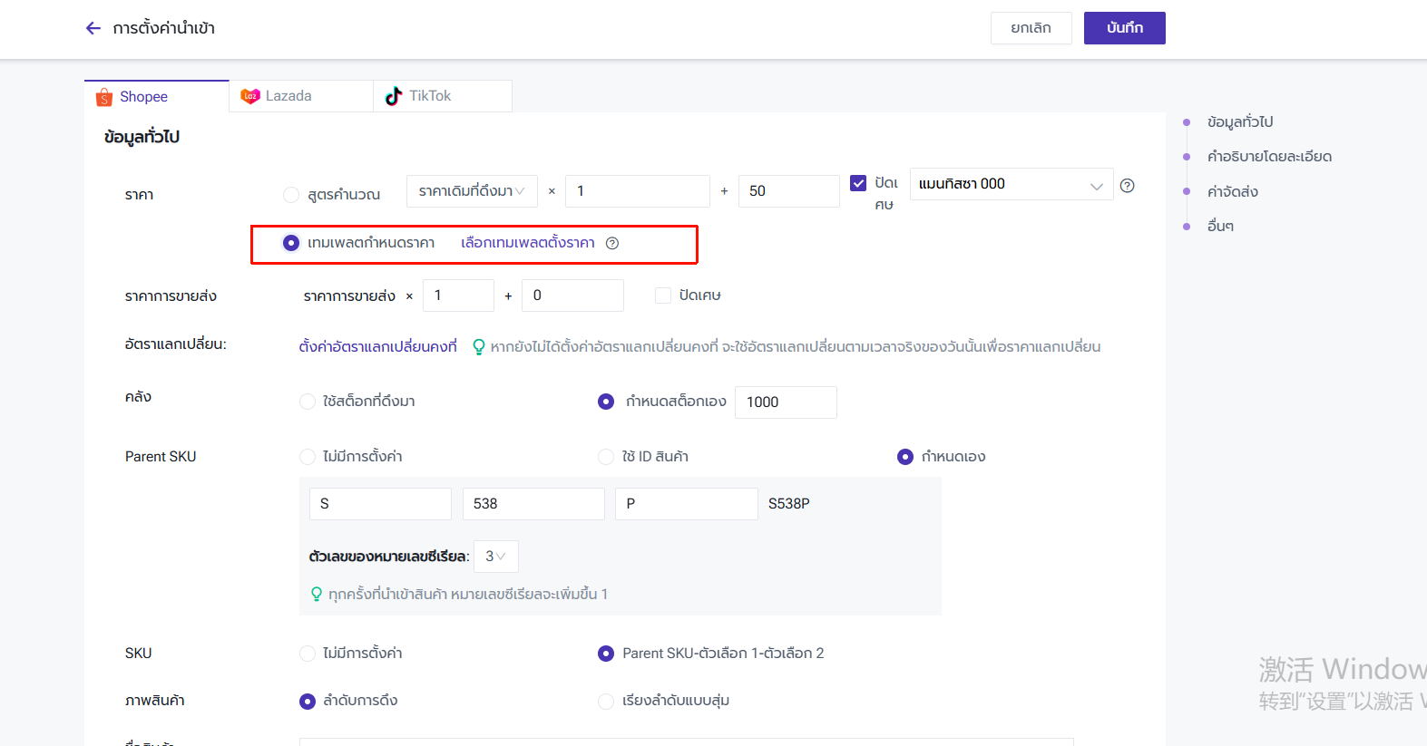
Task: Open the ราคาเดิมที่ดึงมา dropdown
Action: [x=472, y=191]
